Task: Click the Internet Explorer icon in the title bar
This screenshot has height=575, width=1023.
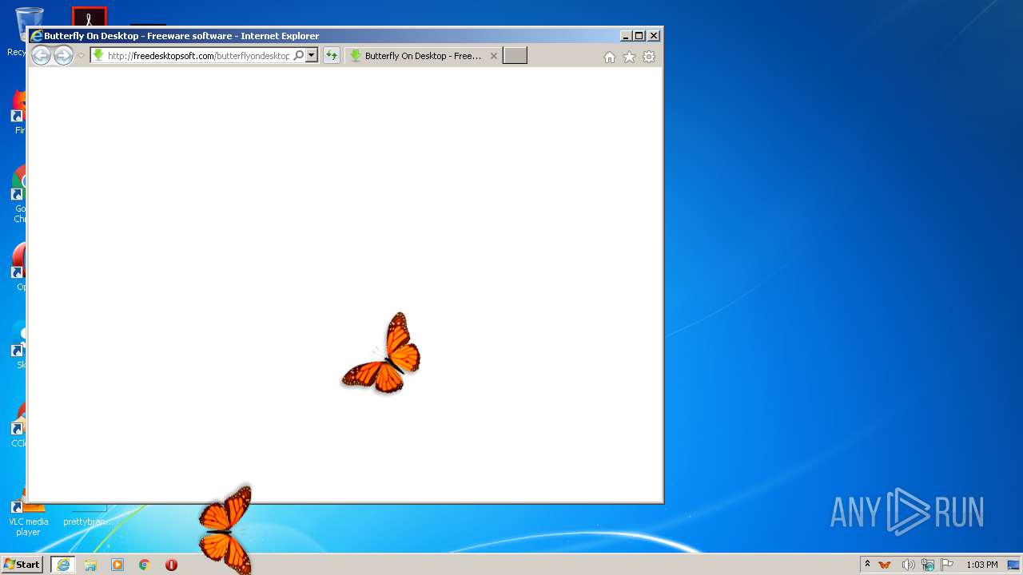Action: coord(36,36)
